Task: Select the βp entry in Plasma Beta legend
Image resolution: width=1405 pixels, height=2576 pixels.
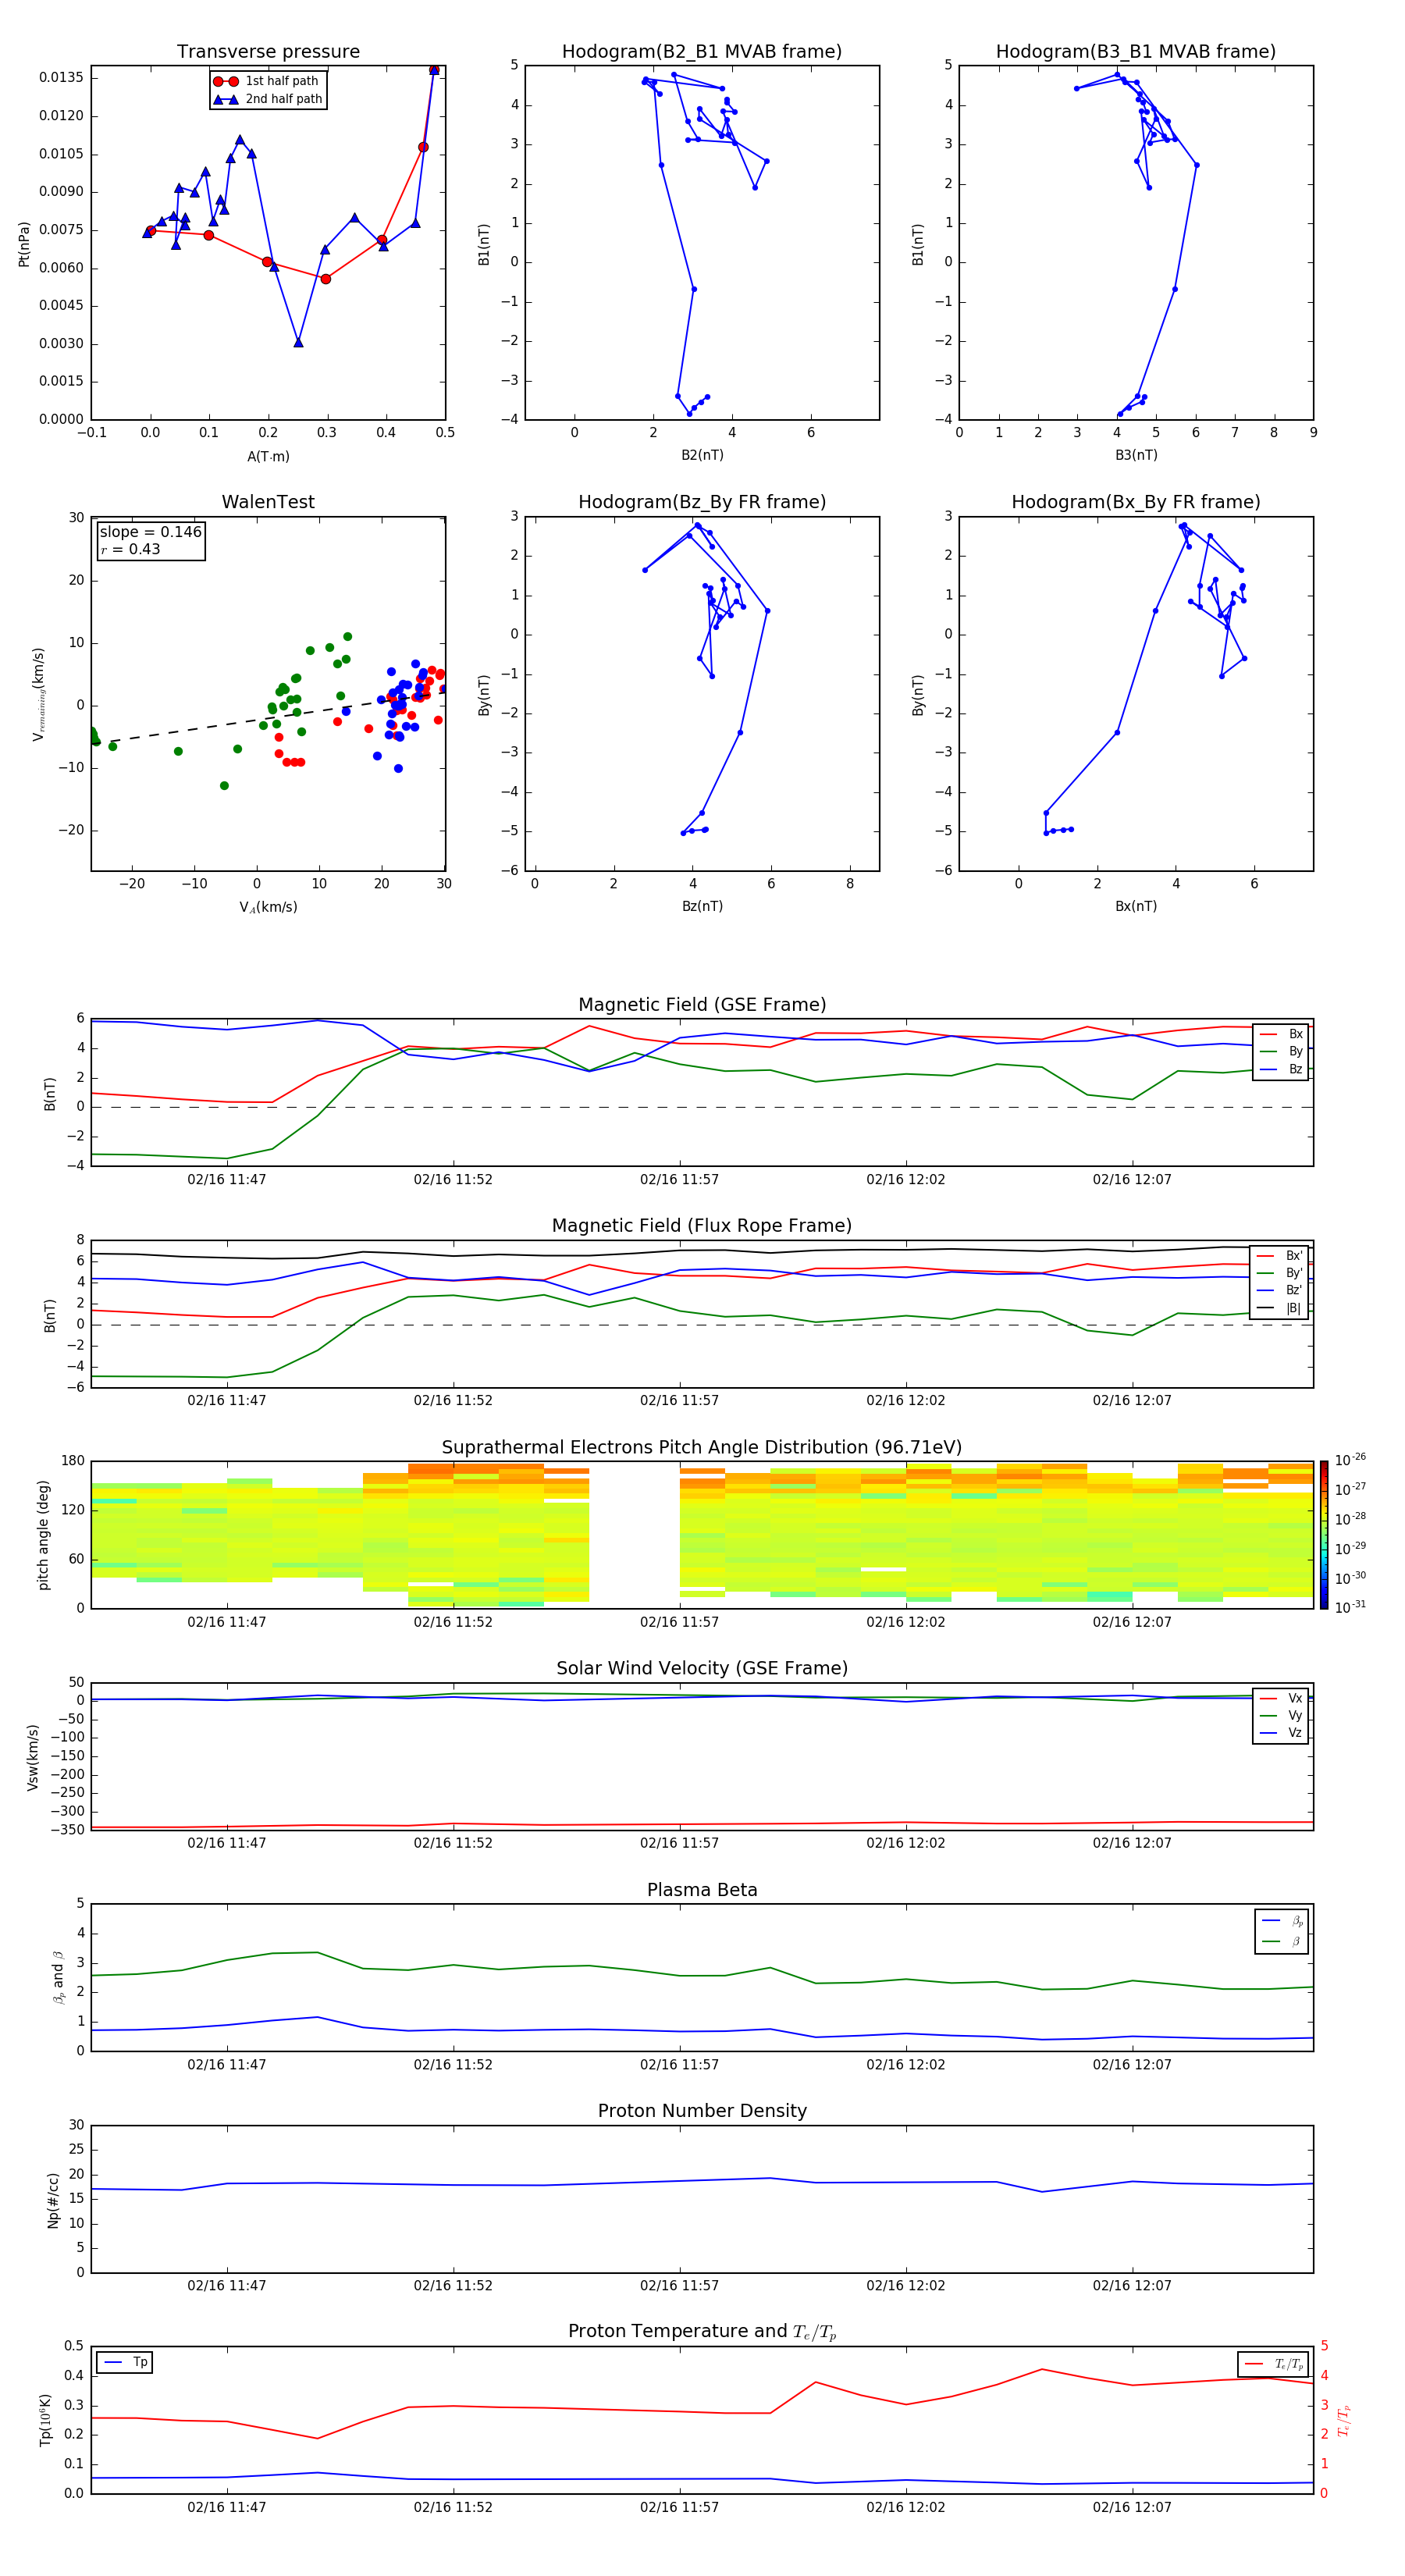Action: coord(1282,1921)
